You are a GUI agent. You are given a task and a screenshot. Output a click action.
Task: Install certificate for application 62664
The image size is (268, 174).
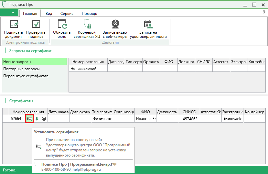point(30,119)
